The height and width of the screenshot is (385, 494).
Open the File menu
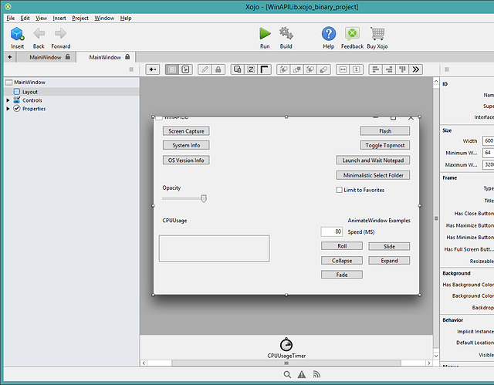click(x=11, y=18)
